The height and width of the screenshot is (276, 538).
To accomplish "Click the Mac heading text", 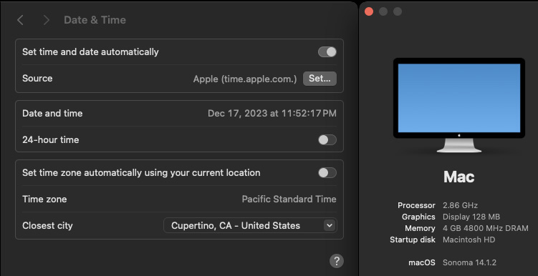I will pyautogui.click(x=459, y=177).
